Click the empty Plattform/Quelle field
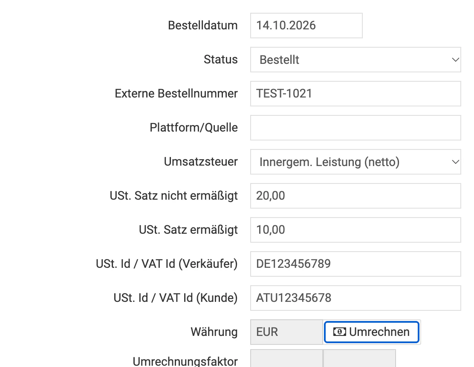The image size is (474, 367). coord(355,128)
